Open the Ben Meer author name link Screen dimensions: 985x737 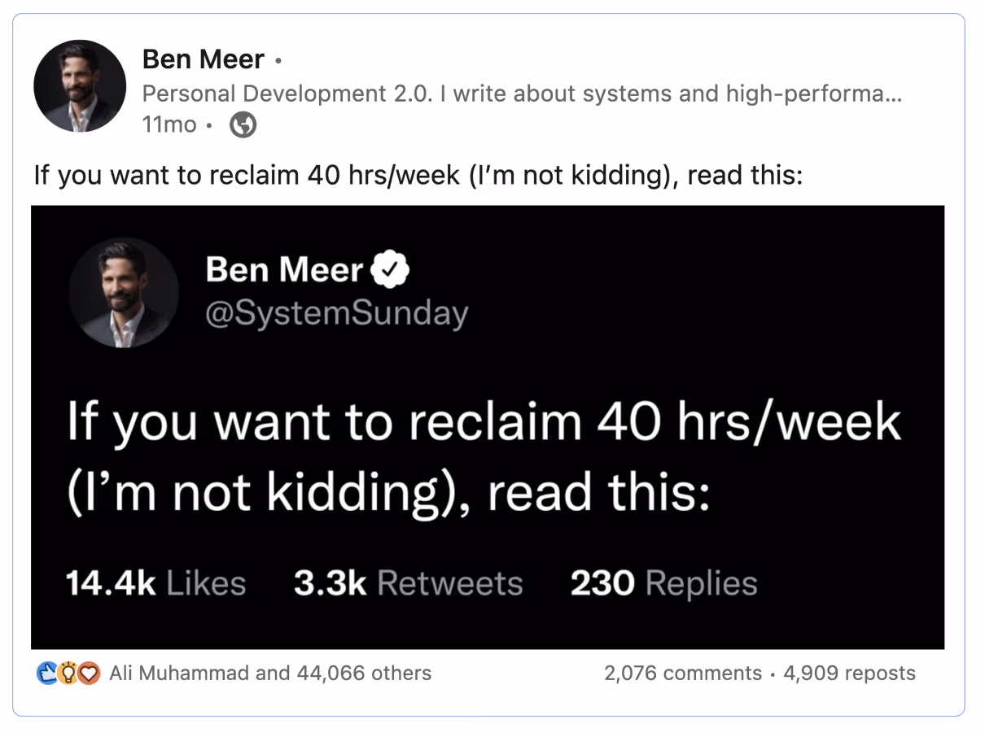point(203,59)
